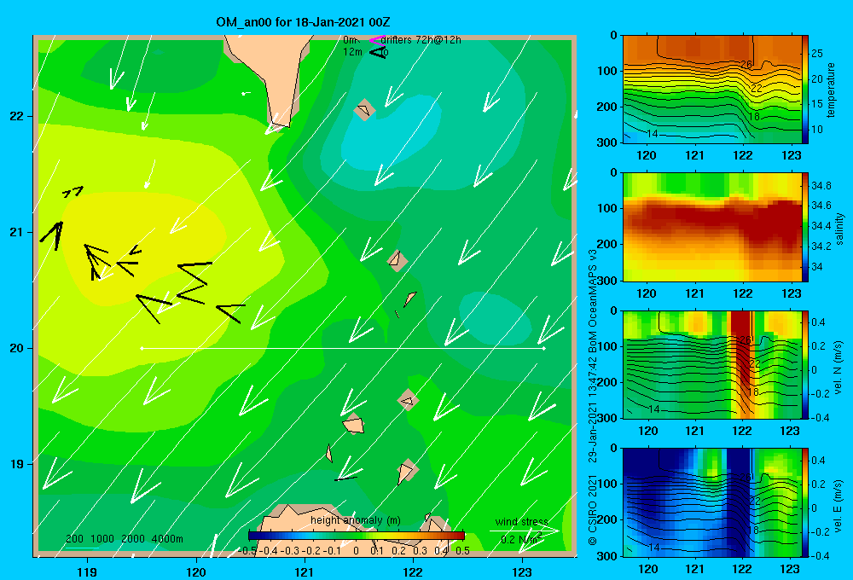Click latitude tick '20' on the main map

[17, 348]
